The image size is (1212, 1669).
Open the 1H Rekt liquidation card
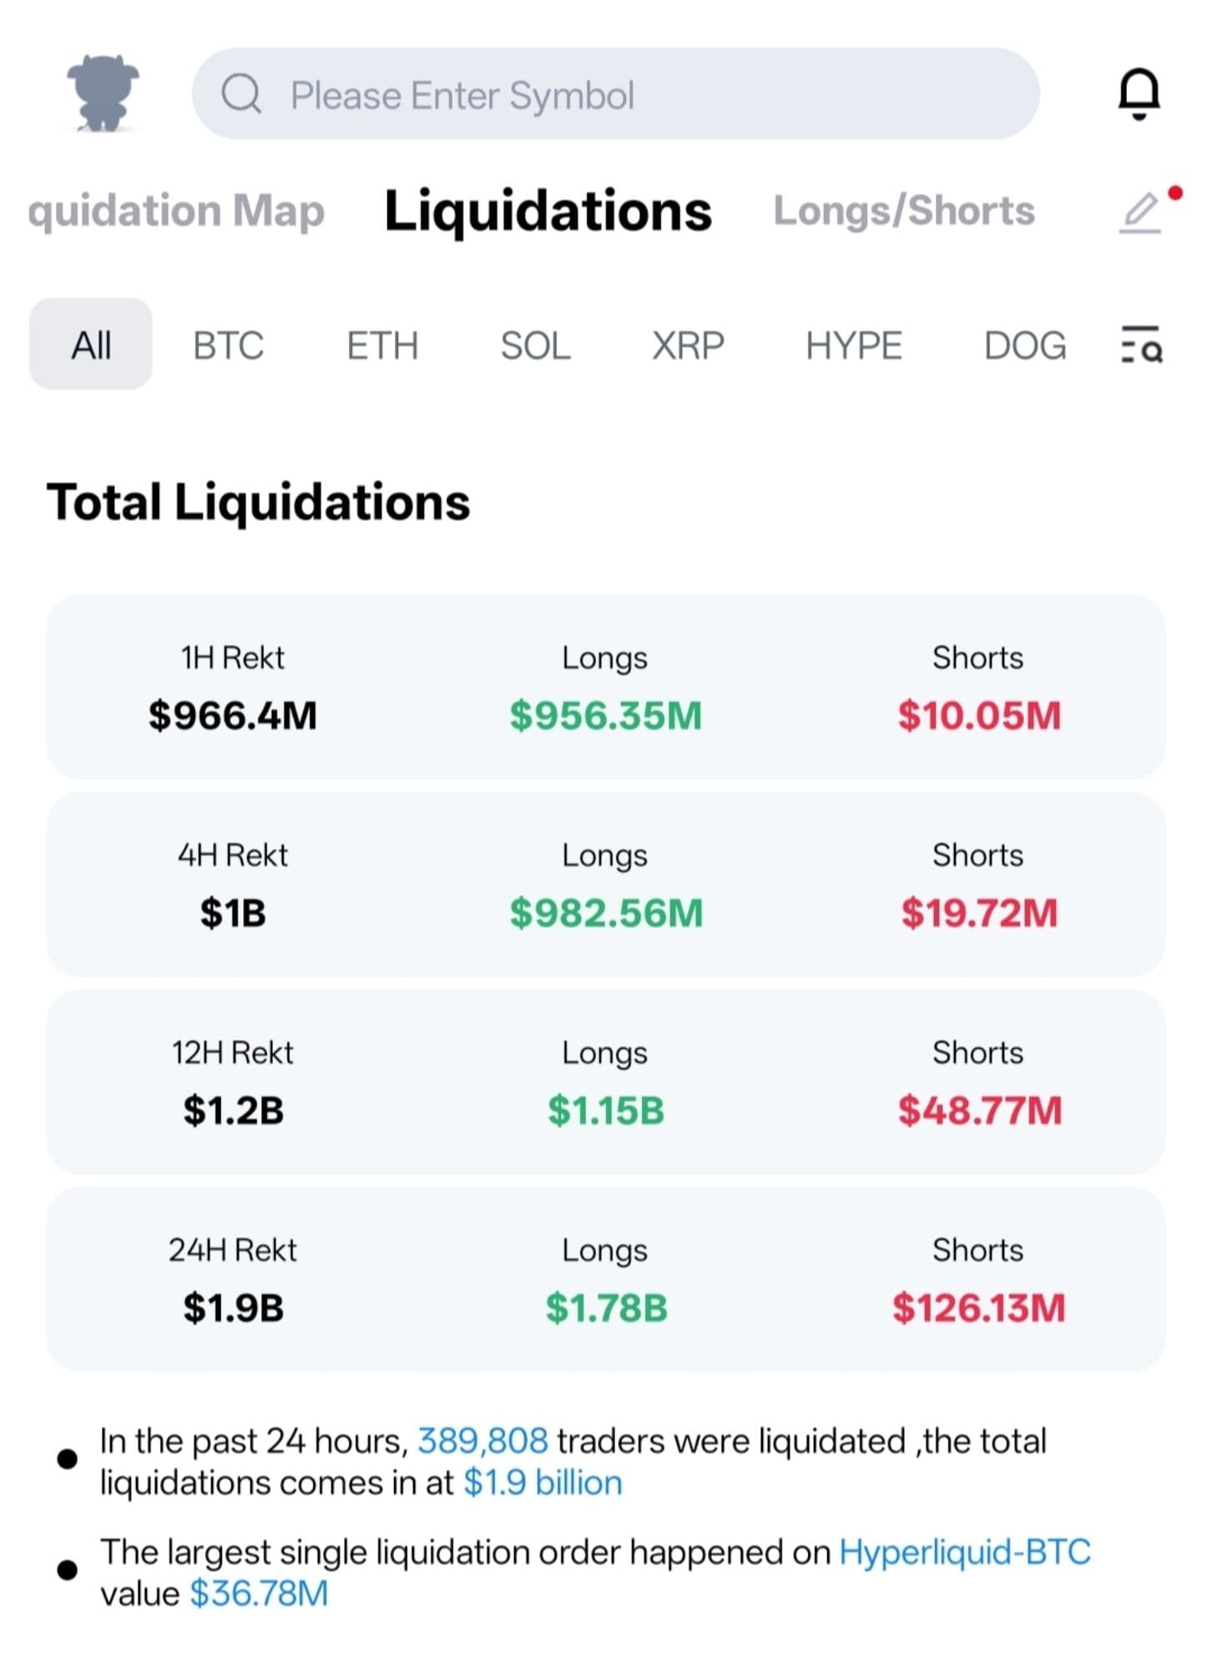(605, 688)
